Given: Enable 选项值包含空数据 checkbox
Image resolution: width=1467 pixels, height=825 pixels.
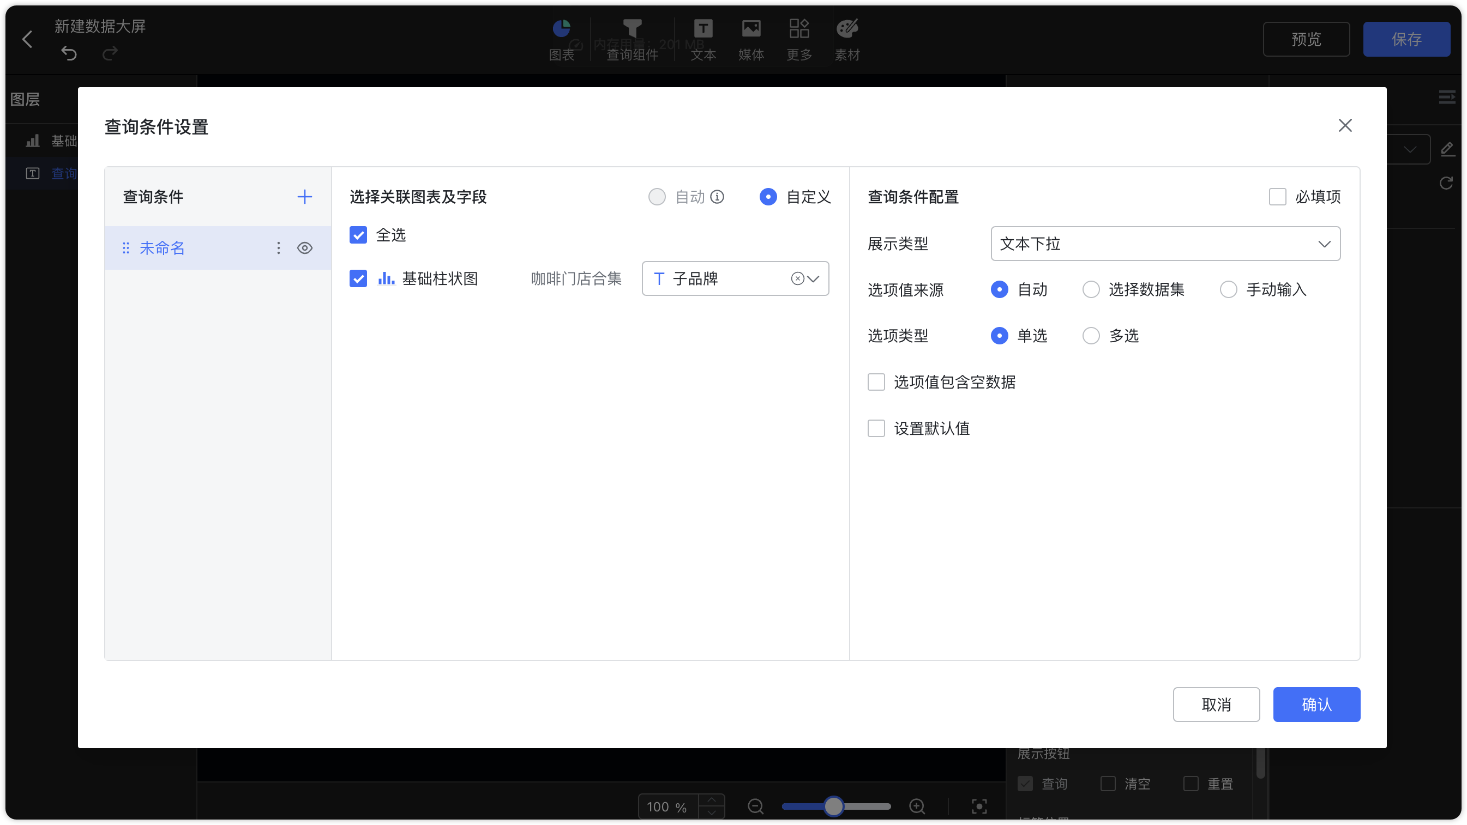Looking at the screenshot, I should point(876,382).
